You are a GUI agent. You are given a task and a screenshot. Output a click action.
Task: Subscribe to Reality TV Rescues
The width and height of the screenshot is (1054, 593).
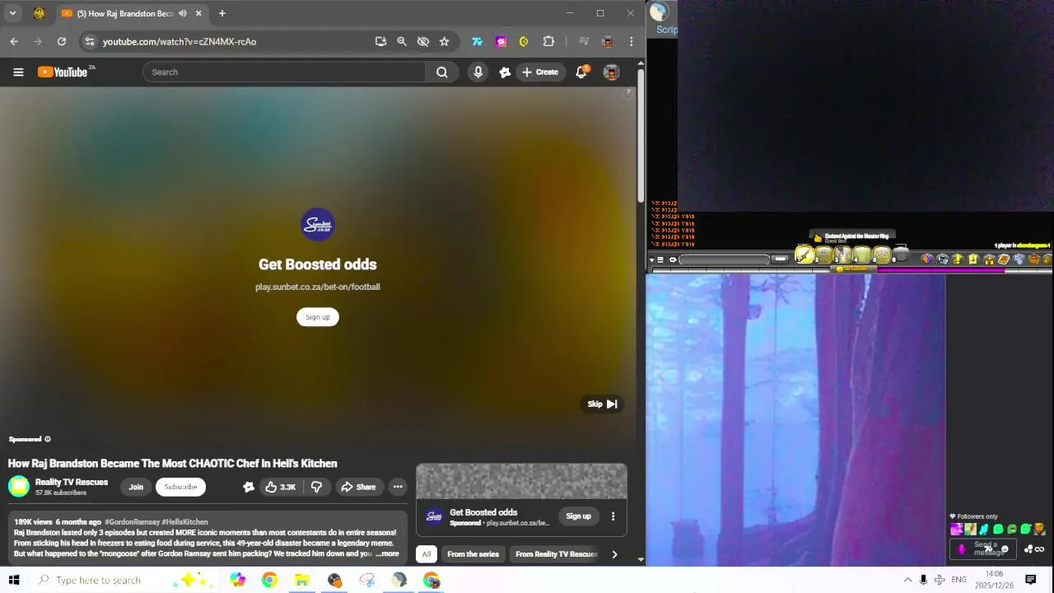(x=180, y=488)
